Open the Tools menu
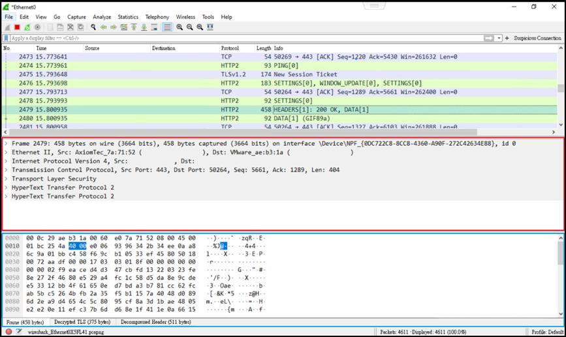 (208, 17)
